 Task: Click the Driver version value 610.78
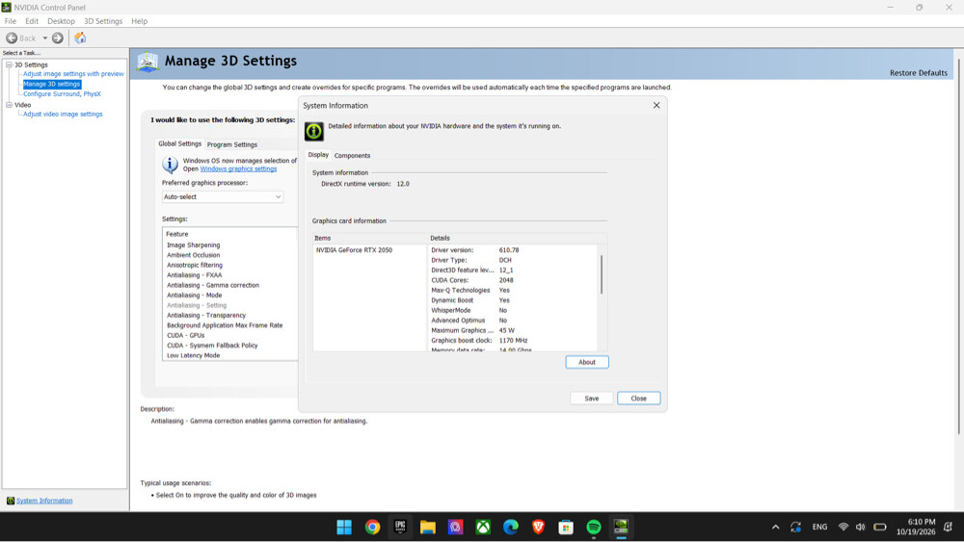click(x=509, y=250)
